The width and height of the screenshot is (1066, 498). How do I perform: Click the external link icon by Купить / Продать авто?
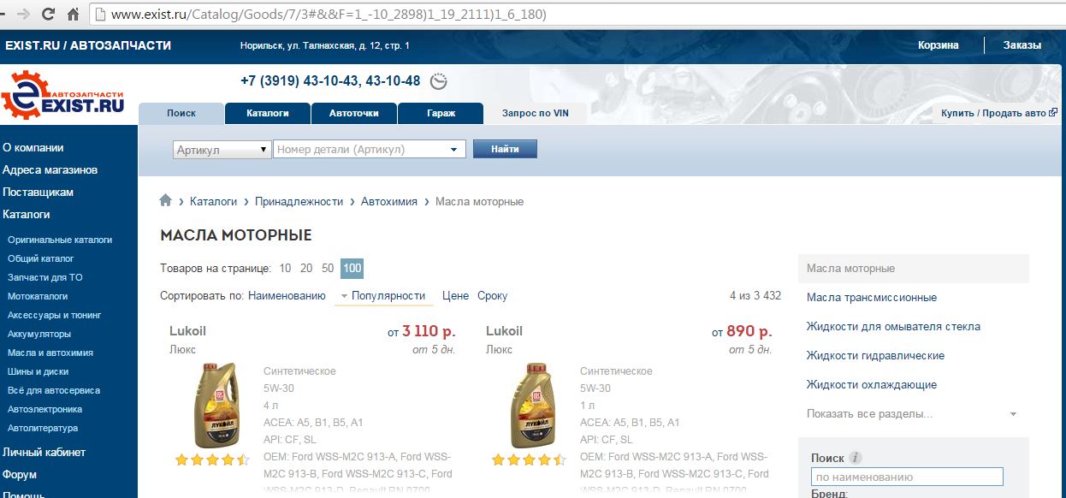[x=1053, y=112]
